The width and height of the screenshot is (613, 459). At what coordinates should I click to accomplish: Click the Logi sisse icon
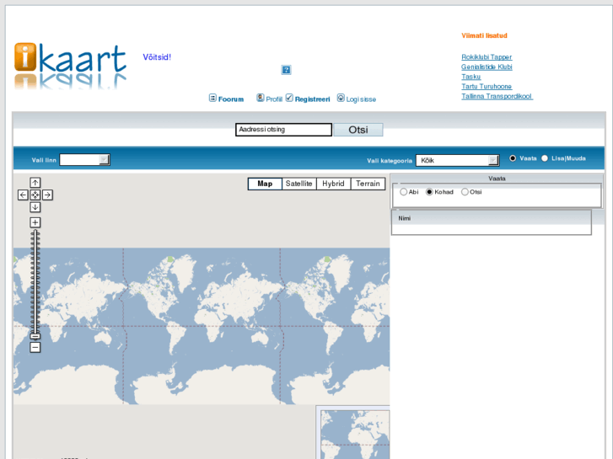(x=341, y=98)
